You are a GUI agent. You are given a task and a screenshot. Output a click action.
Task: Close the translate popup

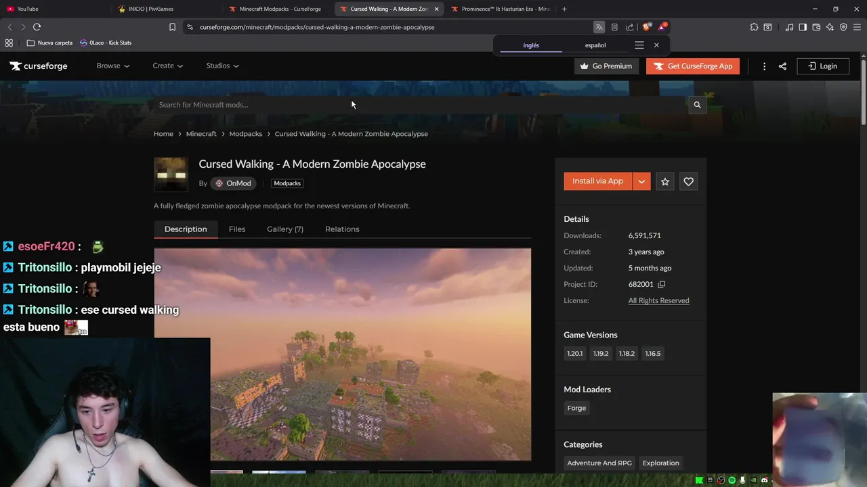(656, 45)
